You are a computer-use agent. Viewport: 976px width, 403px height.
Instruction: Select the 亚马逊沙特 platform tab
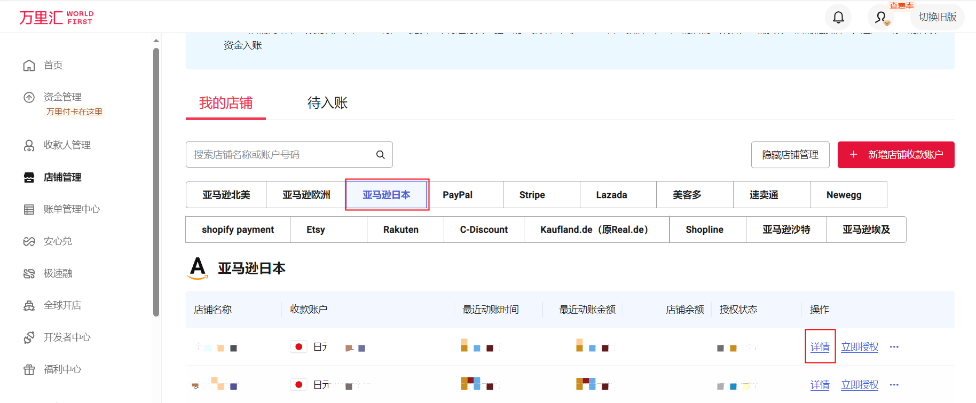(x=786, y=230)
